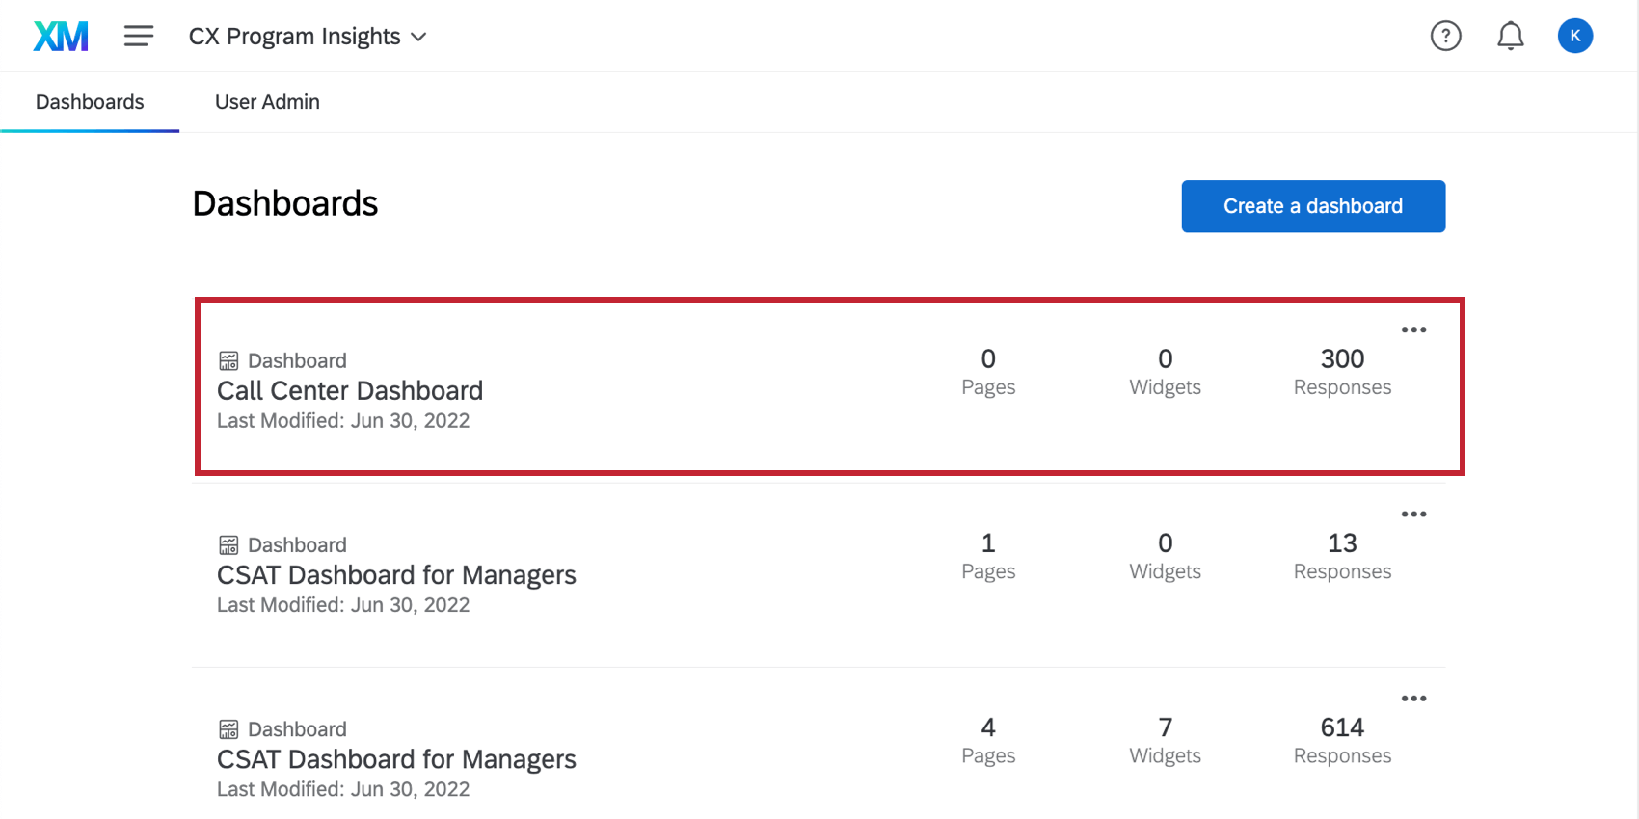1639x819 pixels.
Task: Click the Call Center Dashboard type icon
Action: [228, 361]
